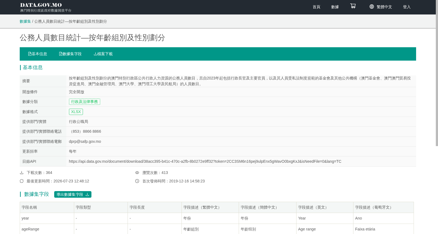Click the 年齡組別 traditional Chinese cell
438x234 pixels.
pyautogui.click(x=210, y=229)
